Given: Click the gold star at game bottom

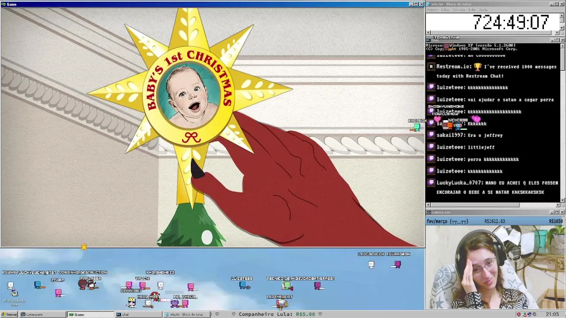Looking at the screenshot, I should [84, 247].
